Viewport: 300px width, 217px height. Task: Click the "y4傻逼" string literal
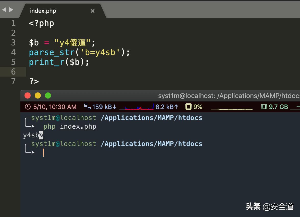[x=72, y=43]
